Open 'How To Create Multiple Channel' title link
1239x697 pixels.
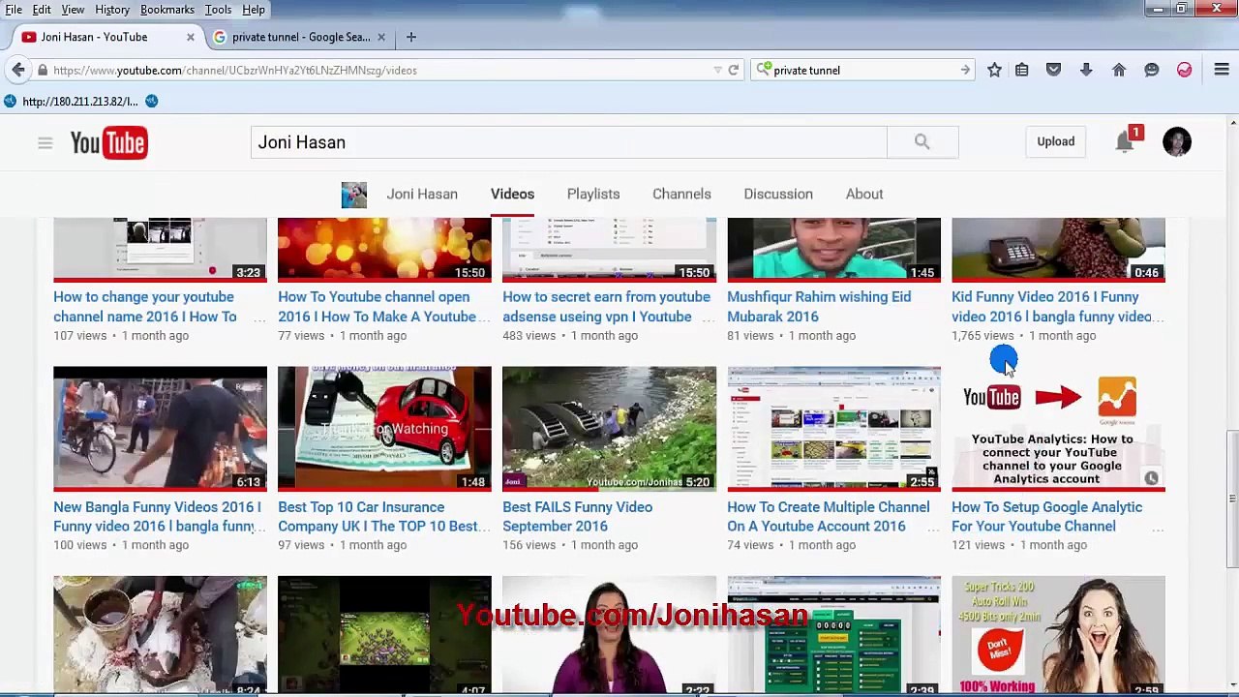pyautogui.click(x=828, y=517)
